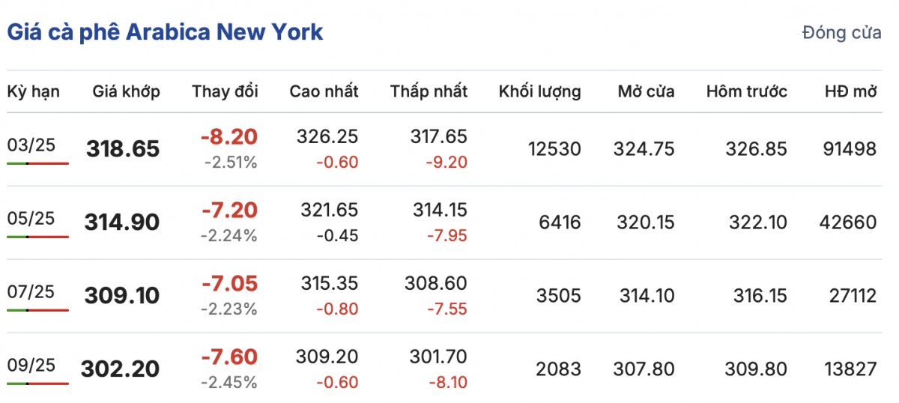
Task: Select the 'HĐ mở' column header
Action: tap(850, 91)
